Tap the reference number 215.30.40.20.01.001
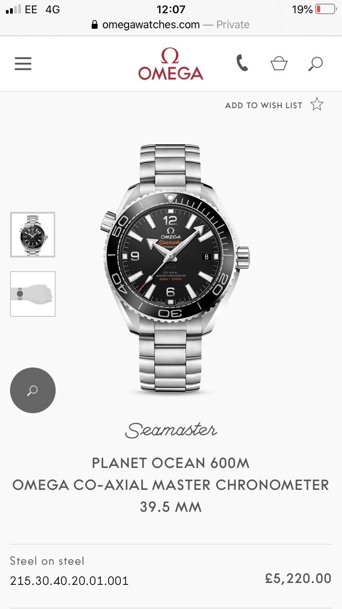Viewport: 342px width, 609px height. [x=69, y=581]
